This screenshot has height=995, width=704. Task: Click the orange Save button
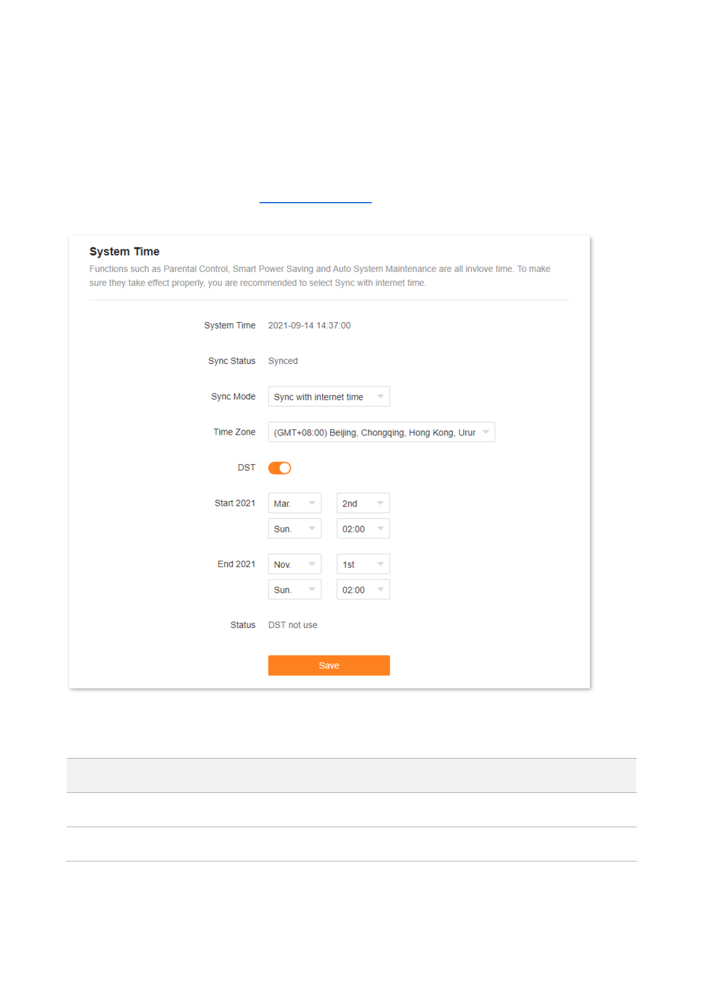tap(329, 665)
